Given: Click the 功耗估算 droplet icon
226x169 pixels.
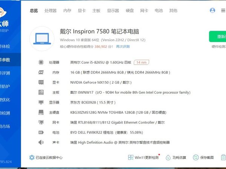Looking at the screenshot, I should 168,158.
